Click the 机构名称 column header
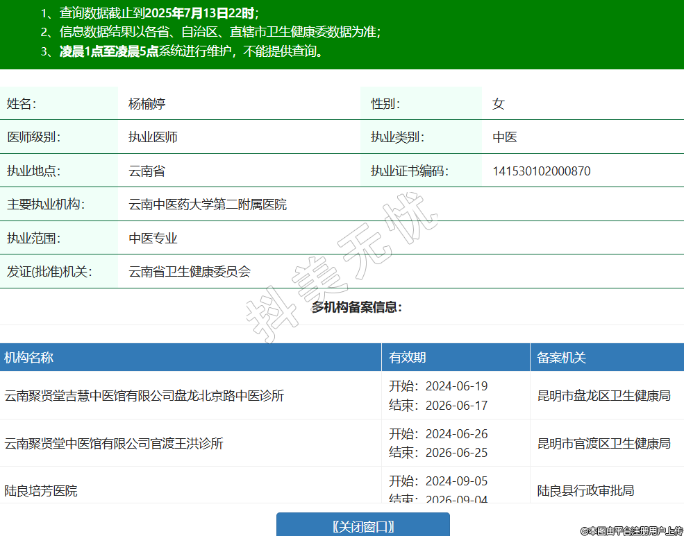Screen dimensions: 684x536 point(29,358)
